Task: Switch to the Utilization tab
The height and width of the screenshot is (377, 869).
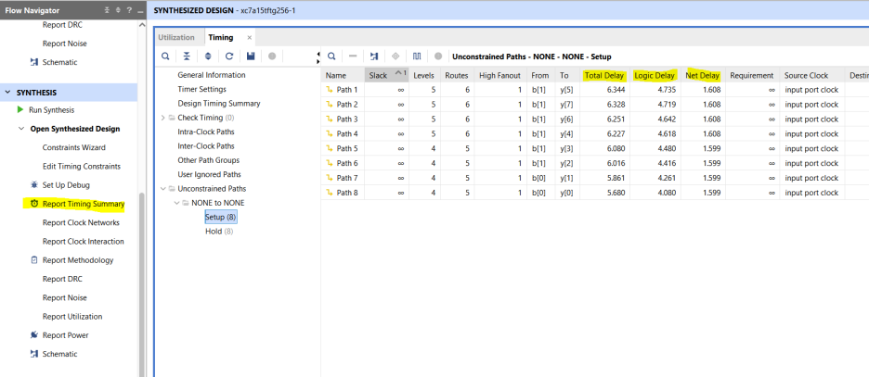Action: pyautogui.click(x=177, y=37)
